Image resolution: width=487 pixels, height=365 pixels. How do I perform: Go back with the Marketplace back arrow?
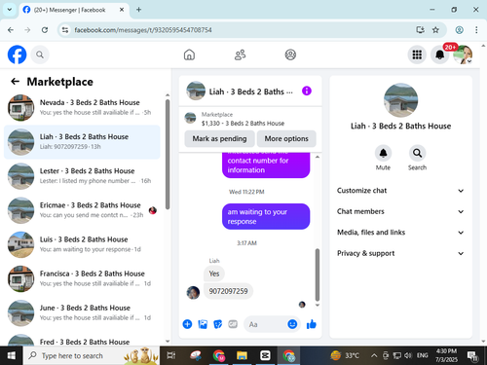tap(16, 82)
